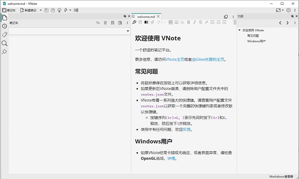Select 常见问题 in outline
Screen dimensions: 299x179
(253, 36)
